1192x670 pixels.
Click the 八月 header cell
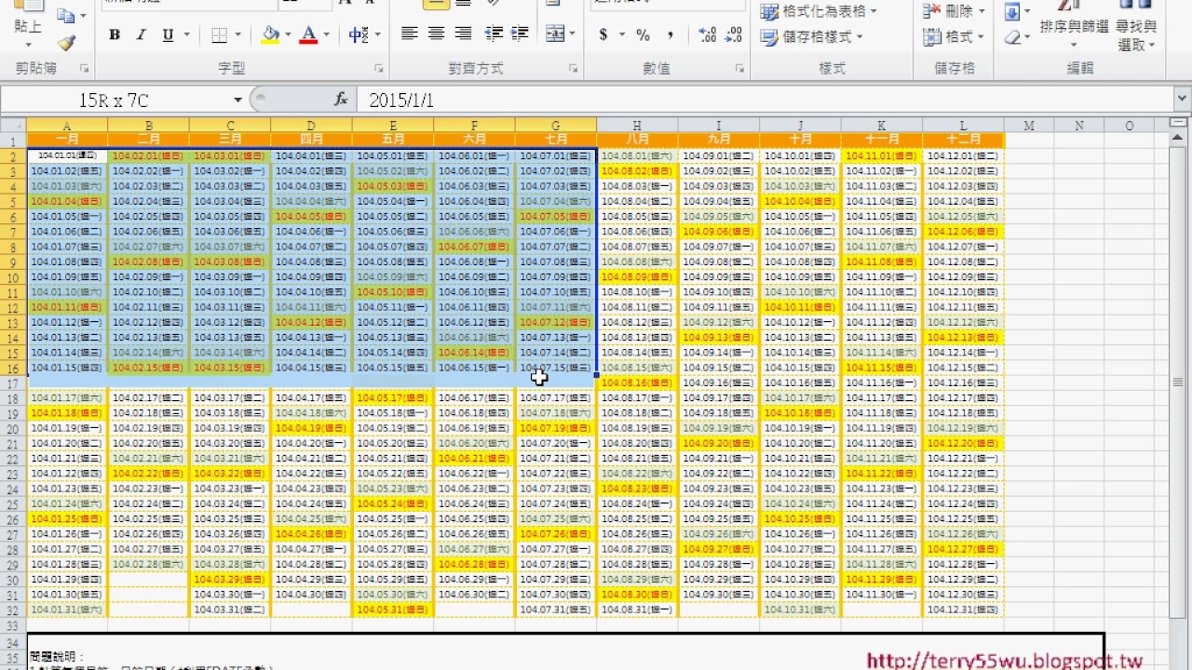coord(638,140)
